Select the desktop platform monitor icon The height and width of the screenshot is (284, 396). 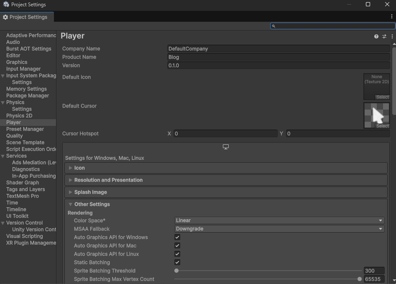point(226,147)
